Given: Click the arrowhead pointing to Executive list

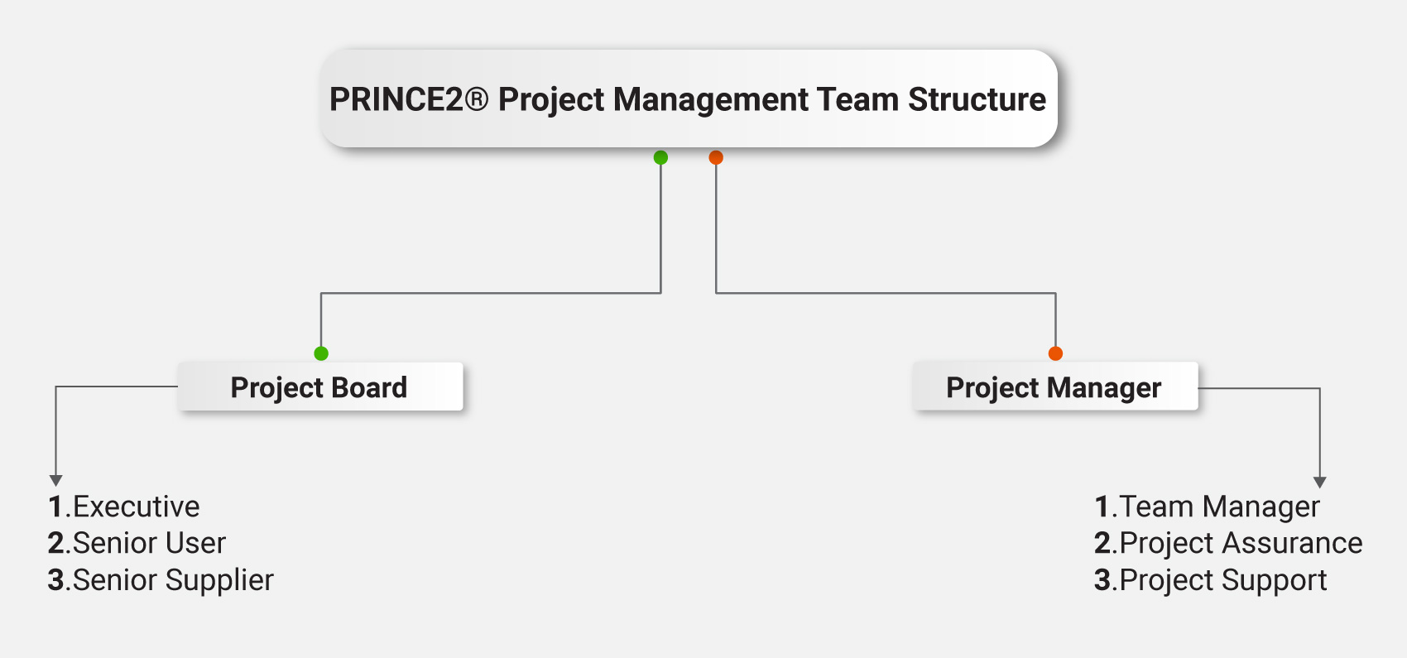Looking at the screenshot, I should (x=55, y=480).
